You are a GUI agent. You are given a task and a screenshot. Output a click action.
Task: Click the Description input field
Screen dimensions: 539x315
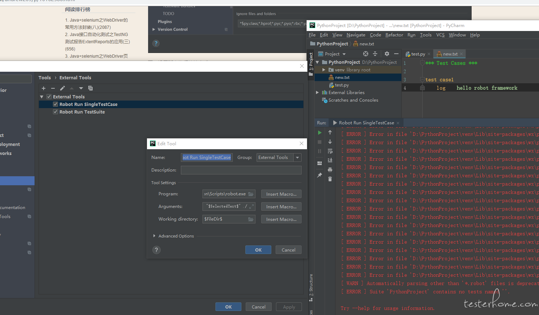click(241, 170)
